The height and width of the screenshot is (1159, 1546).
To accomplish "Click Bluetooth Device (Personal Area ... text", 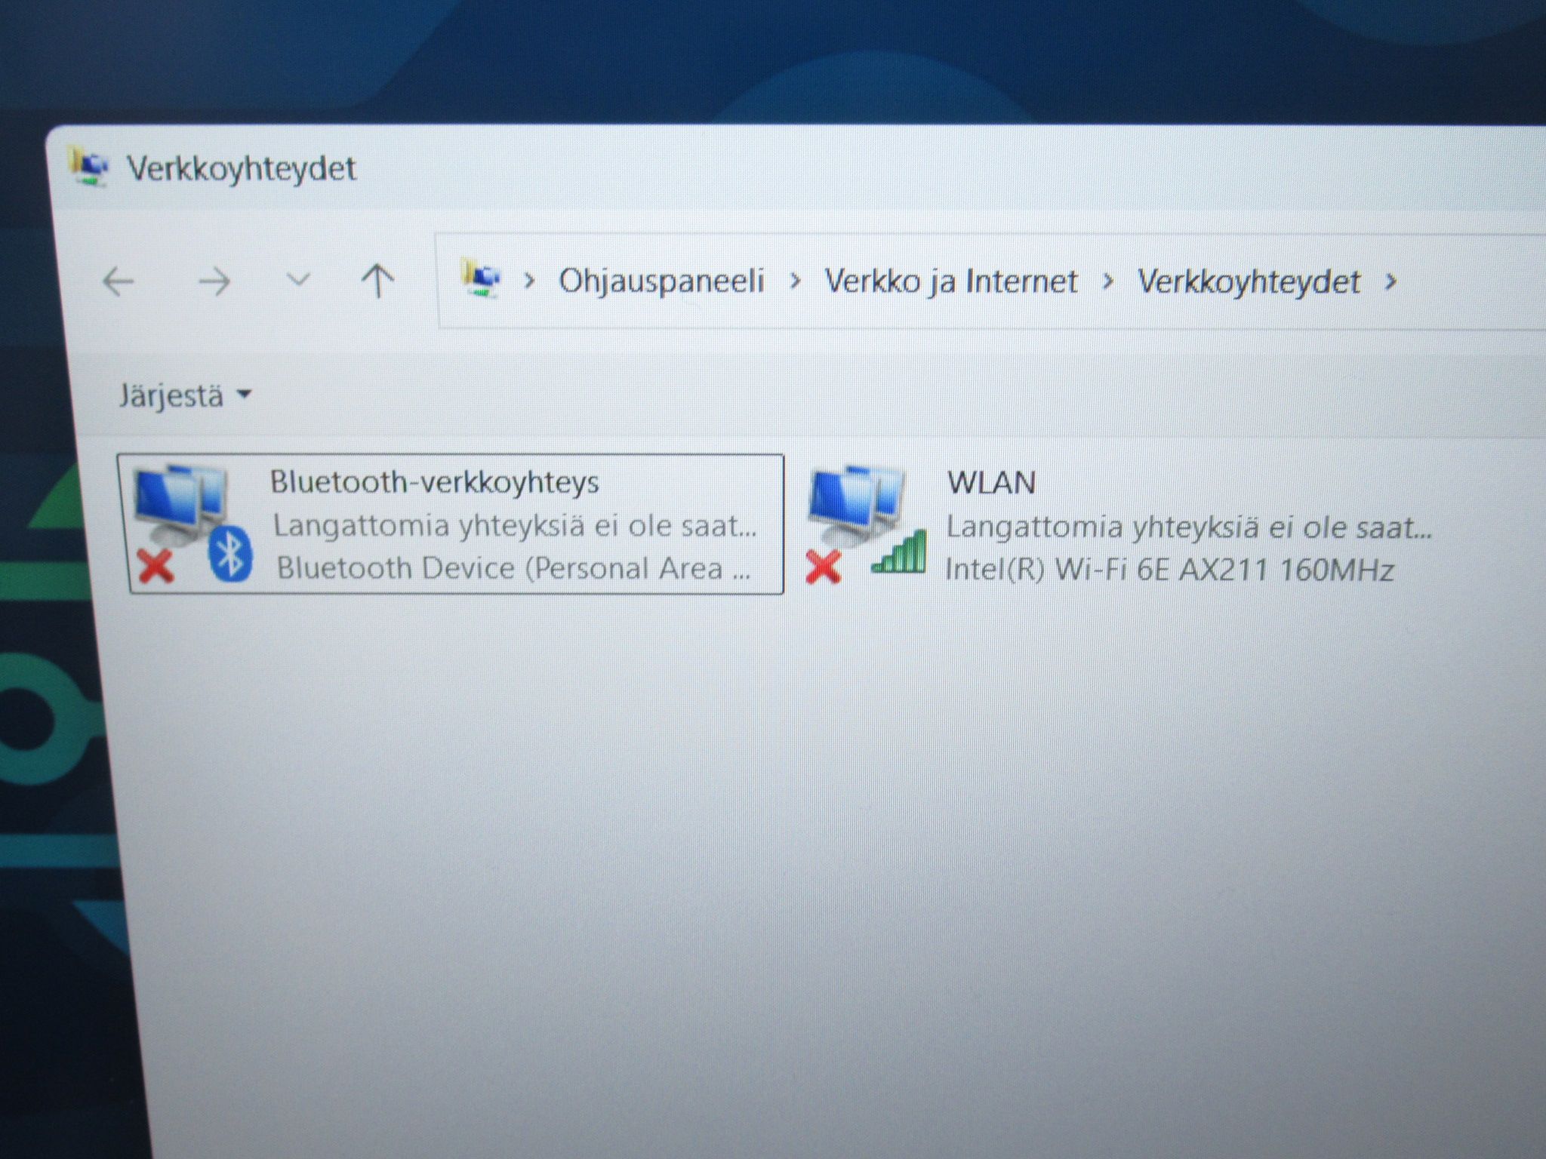I will 513,568.
